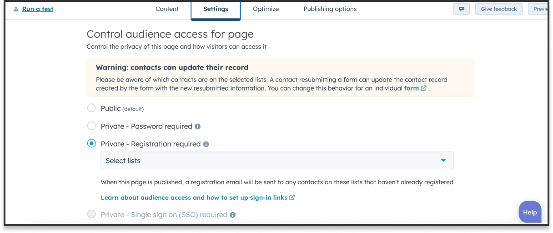Open the form link in the warning

[x=411, y=88]
